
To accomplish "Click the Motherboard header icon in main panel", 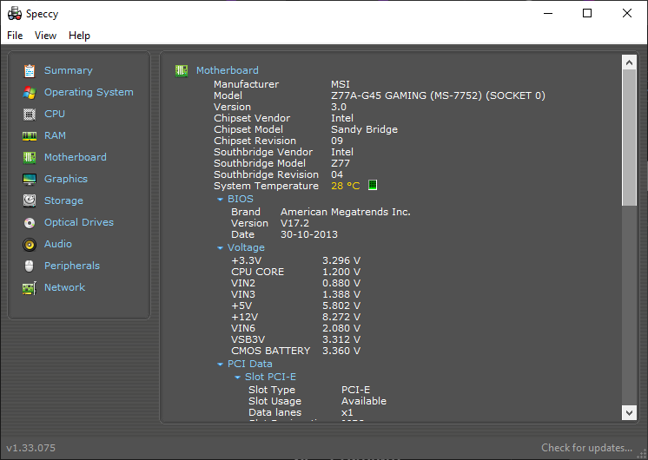I will 182,70.
